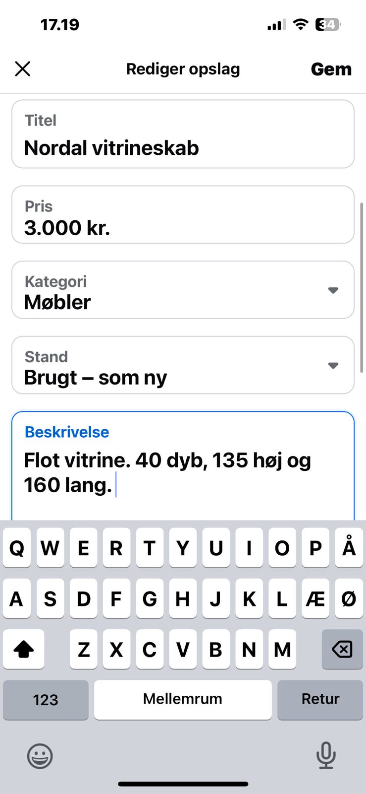This screenshot has height=794, width=366.
Task: Click the page scrollbar on right edge
Action: [362, 288]
